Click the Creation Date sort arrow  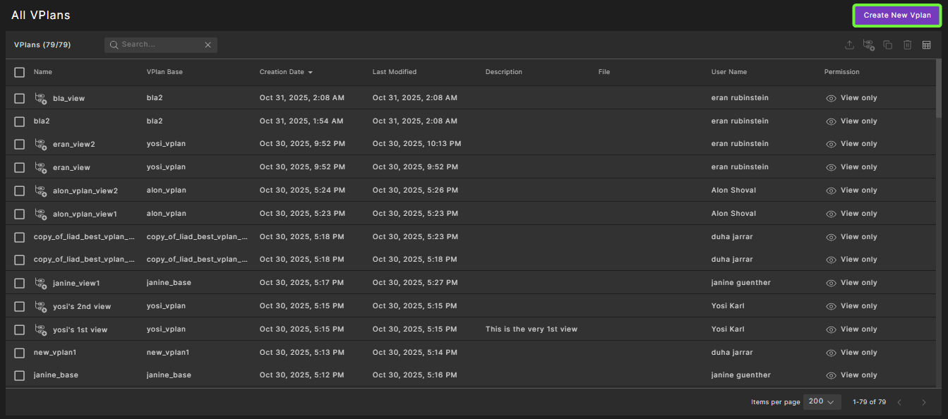click(x=310, y=73)
